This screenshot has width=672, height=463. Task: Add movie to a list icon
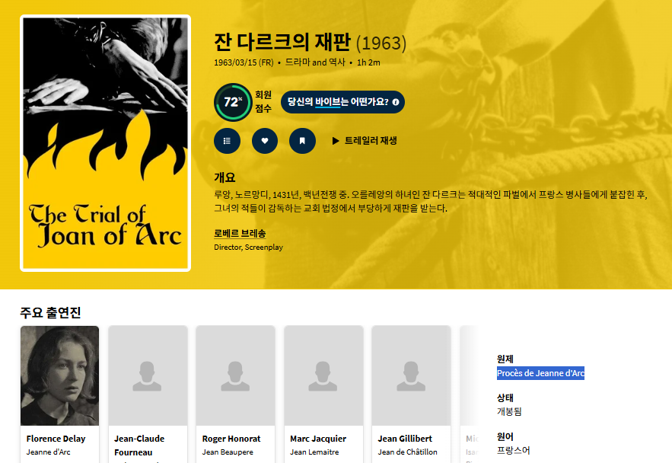tap(227, 141)
